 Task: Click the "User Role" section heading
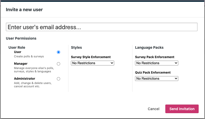17,47
